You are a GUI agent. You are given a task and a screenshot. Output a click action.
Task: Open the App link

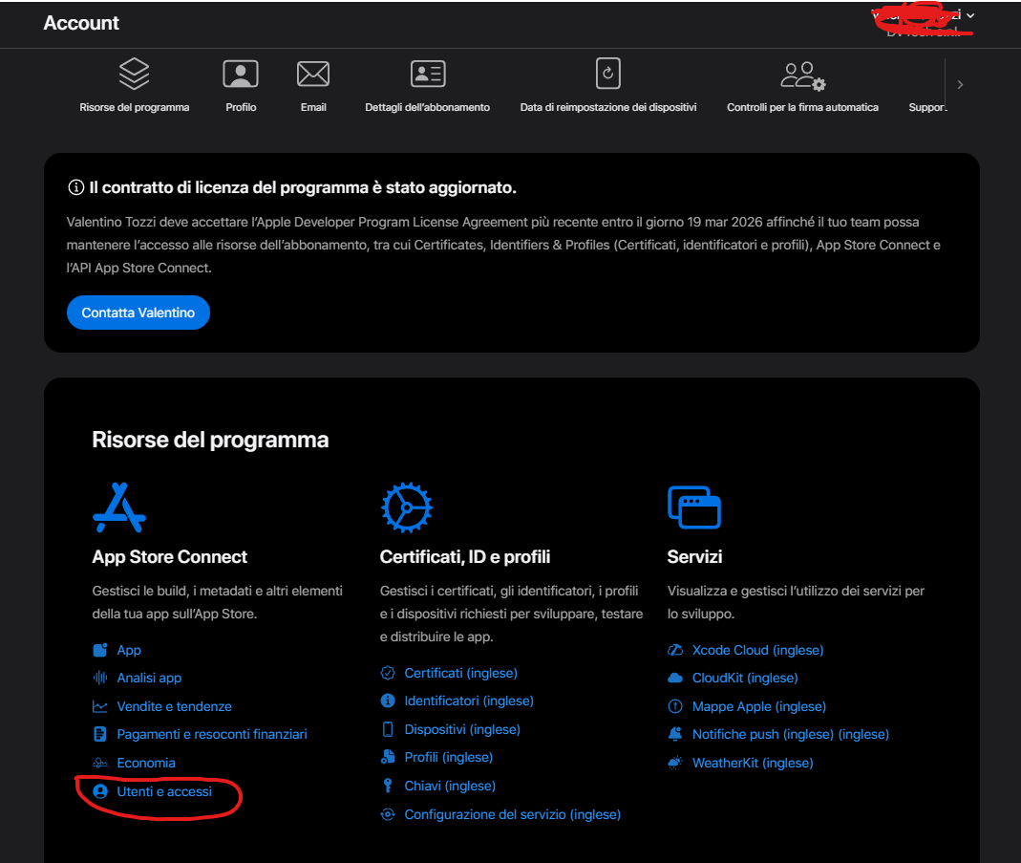coord(129,650)
